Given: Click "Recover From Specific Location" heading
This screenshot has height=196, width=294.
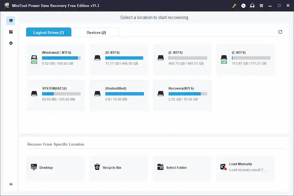Looking at the screenshot, I should tap(56, 144).
